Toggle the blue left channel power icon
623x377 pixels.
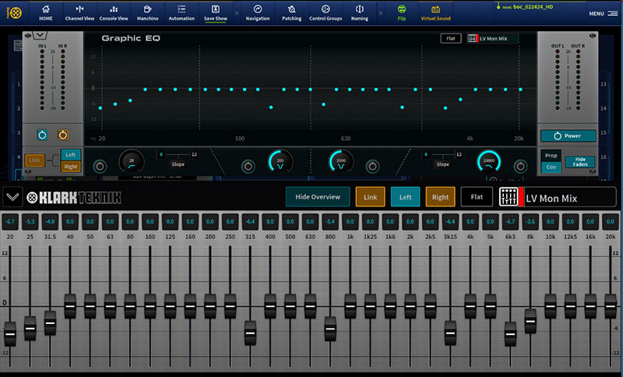click(x=42, y=135)
